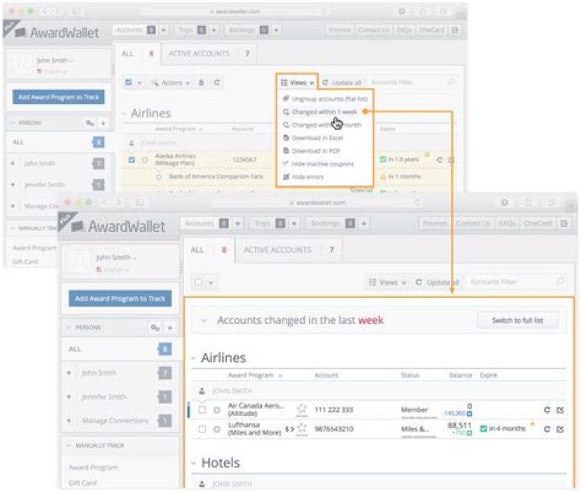Click connections icon in back window Persons header
Screen dimensions: 581x492
click(x=90, y=123)
